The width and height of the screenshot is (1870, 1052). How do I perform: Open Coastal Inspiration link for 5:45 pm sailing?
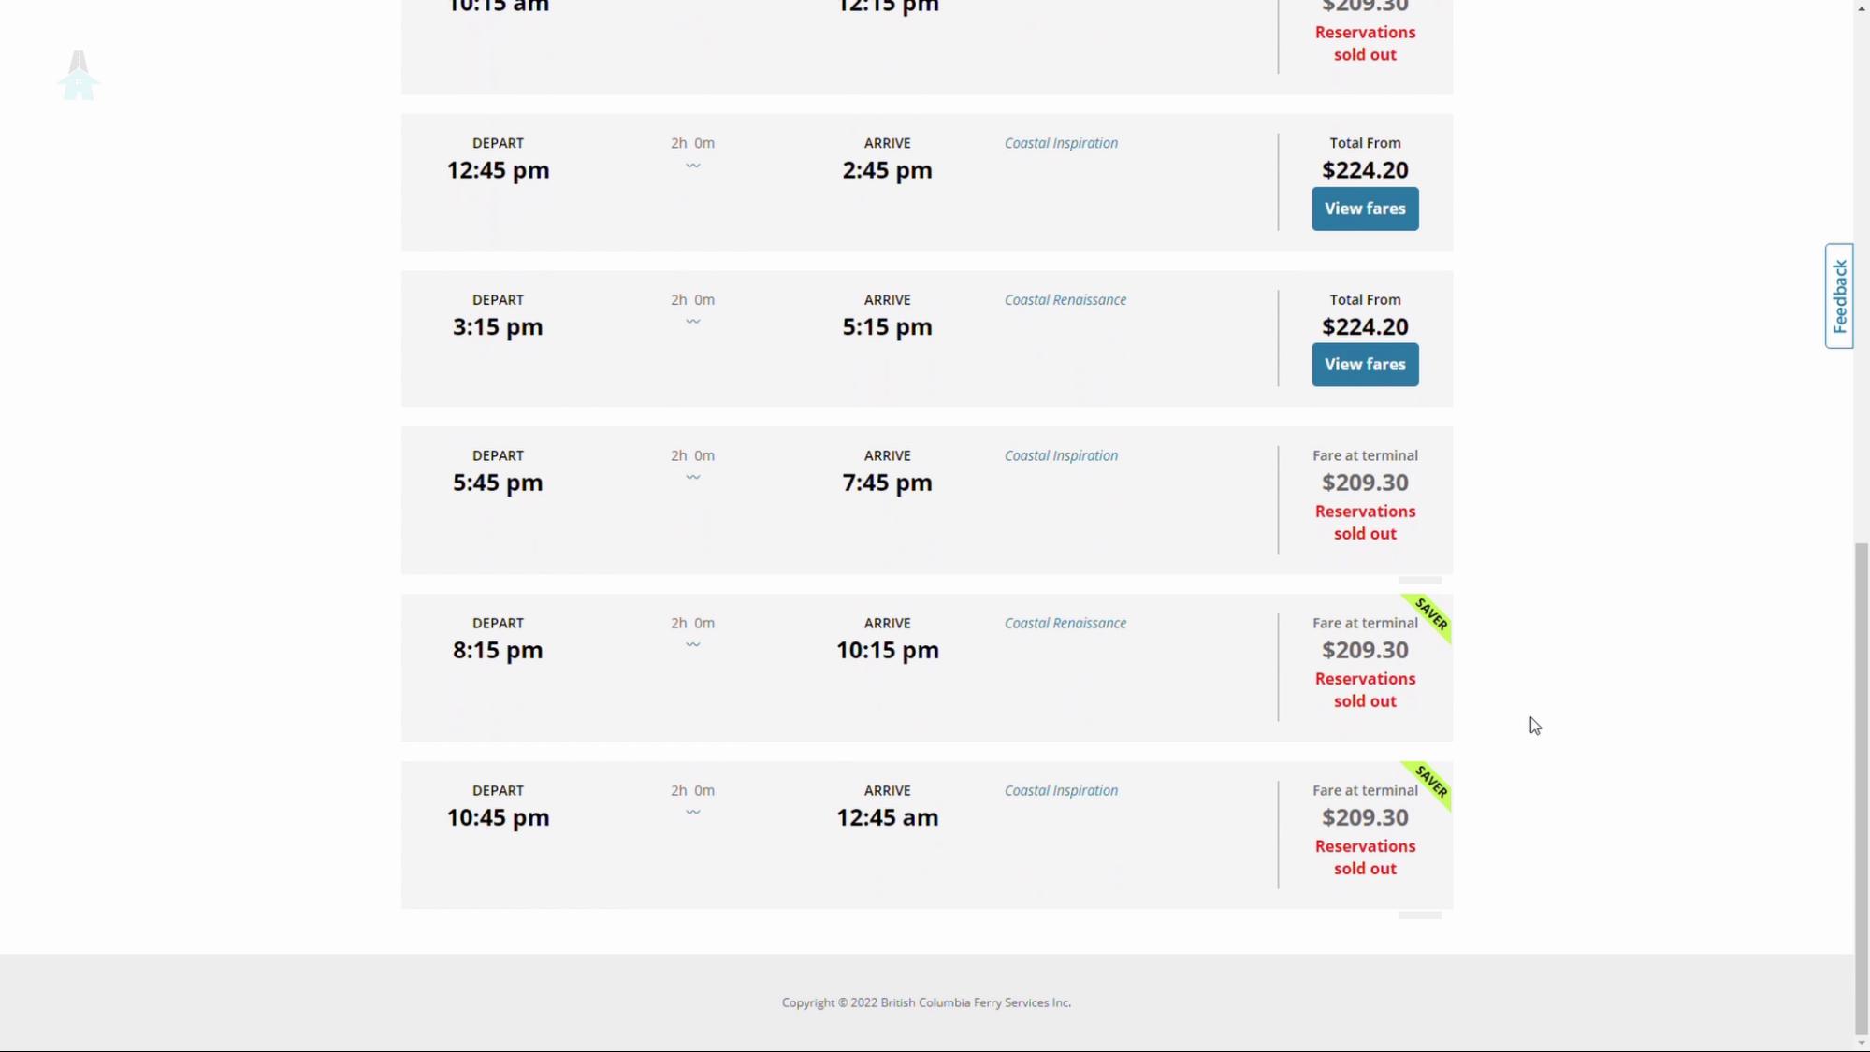[x=1061, y=456]
